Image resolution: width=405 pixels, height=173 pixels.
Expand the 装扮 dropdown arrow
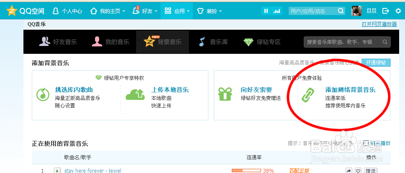(220, 11)
